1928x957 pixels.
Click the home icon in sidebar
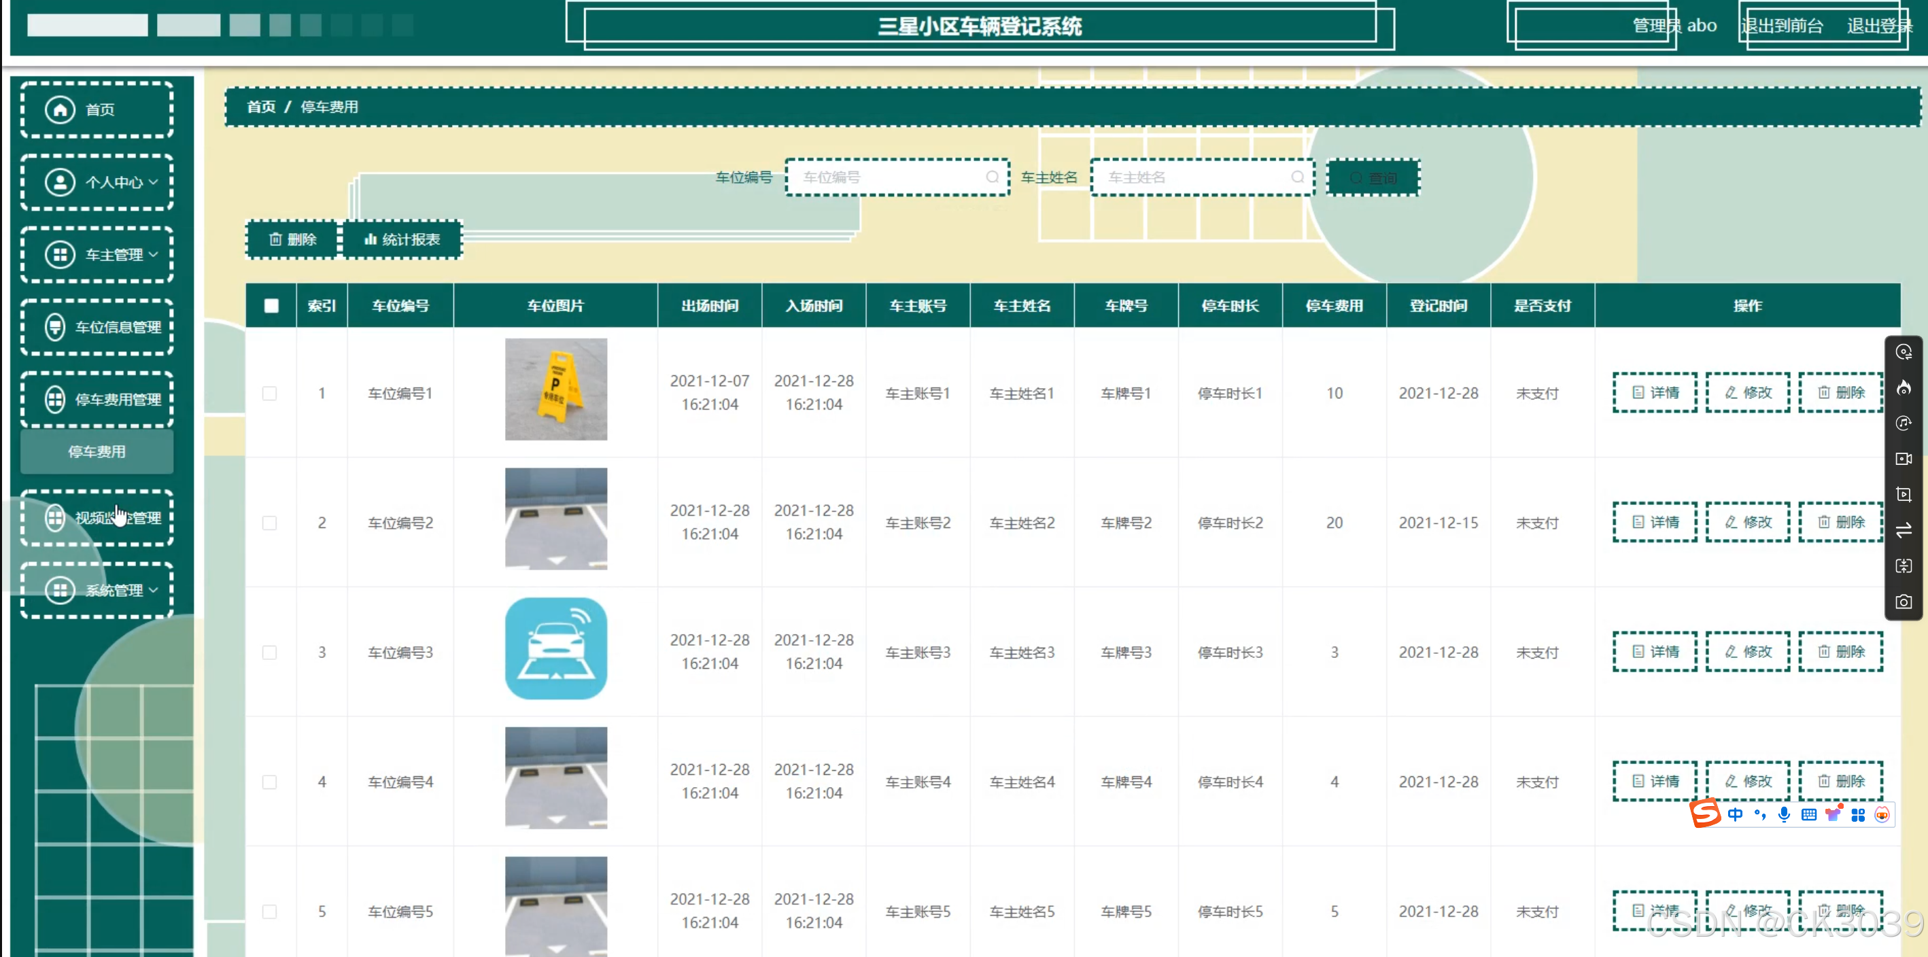(x=61, y=110)
